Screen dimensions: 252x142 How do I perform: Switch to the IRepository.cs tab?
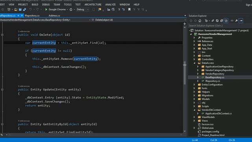click(x=32, y=16)
